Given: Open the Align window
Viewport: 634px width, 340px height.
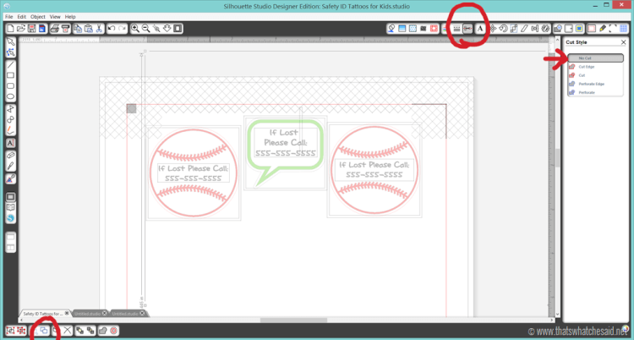Looking at the screenshot, I should [535, 29].
